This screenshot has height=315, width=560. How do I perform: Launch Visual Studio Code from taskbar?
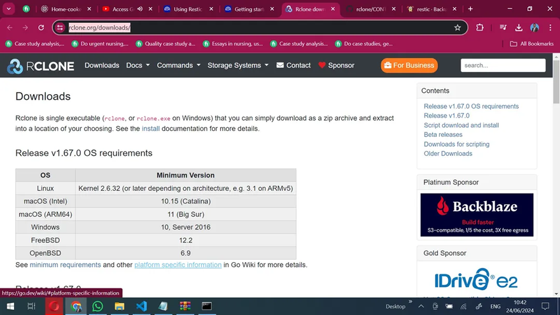pos(141,306)
